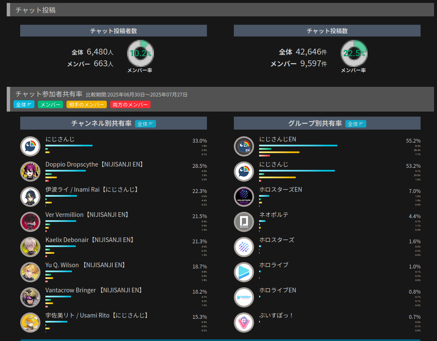Open 伊波ライ / Inami Rai avatar

(x=30, y=197)
